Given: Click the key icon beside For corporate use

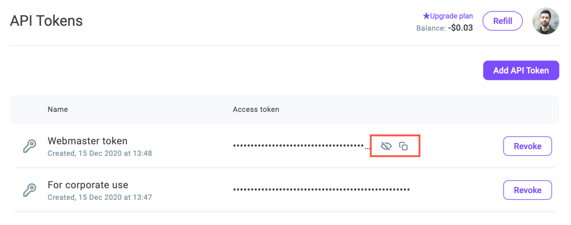Looking at the screenshot, I should [x=30, y=190].
